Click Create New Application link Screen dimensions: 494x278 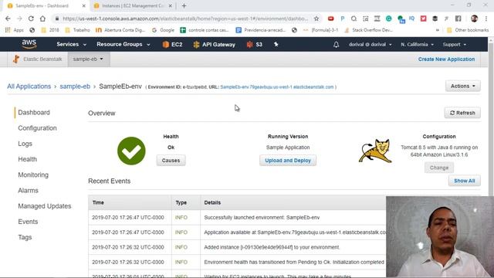[446, 59]
